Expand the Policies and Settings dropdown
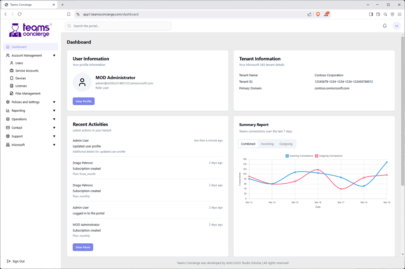 (x=54, y=102)
